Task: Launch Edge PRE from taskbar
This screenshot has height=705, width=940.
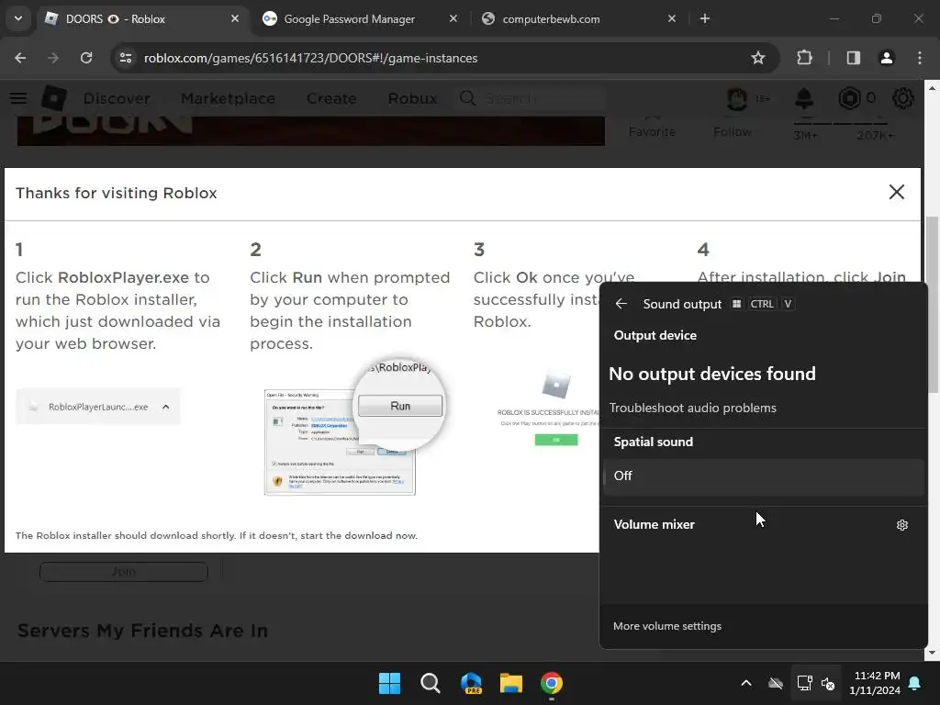Action: pos(471,683)
